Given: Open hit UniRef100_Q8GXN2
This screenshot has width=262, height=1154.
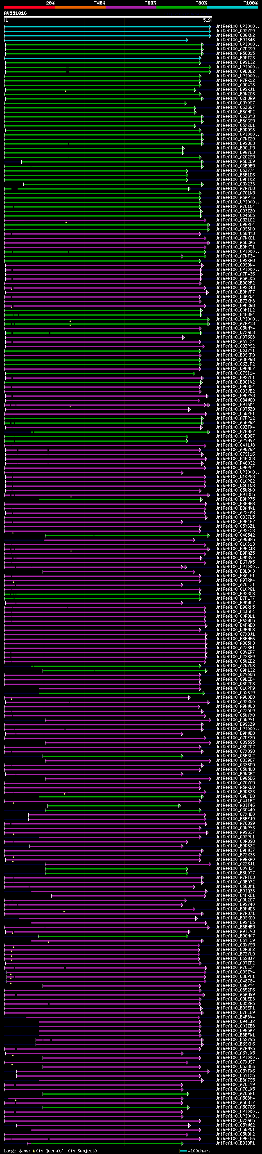Looking at the screenshot, I should pos(235,35).
